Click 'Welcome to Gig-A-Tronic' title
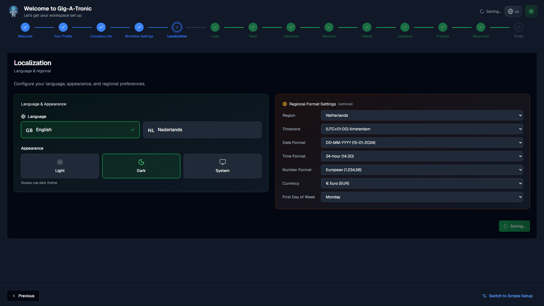The width and height of the screenshot is (544, 306). 58,8
